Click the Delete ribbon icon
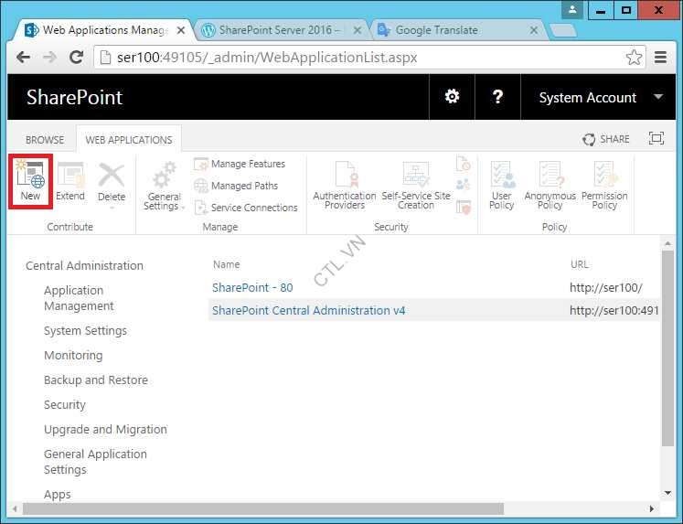Image resolution: width=683 pixels, height=524 pixels. click(x=112, y=180)
